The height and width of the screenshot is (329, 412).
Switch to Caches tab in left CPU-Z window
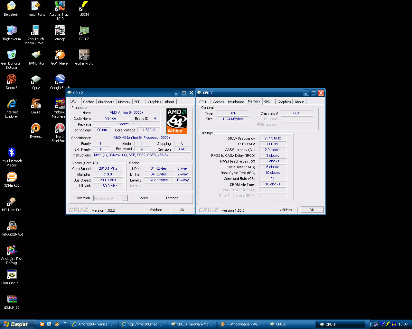89,102
